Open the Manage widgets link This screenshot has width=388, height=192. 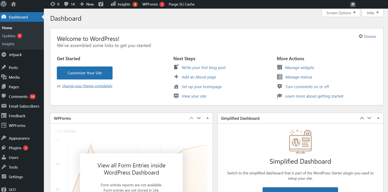(x=300, y=68)
